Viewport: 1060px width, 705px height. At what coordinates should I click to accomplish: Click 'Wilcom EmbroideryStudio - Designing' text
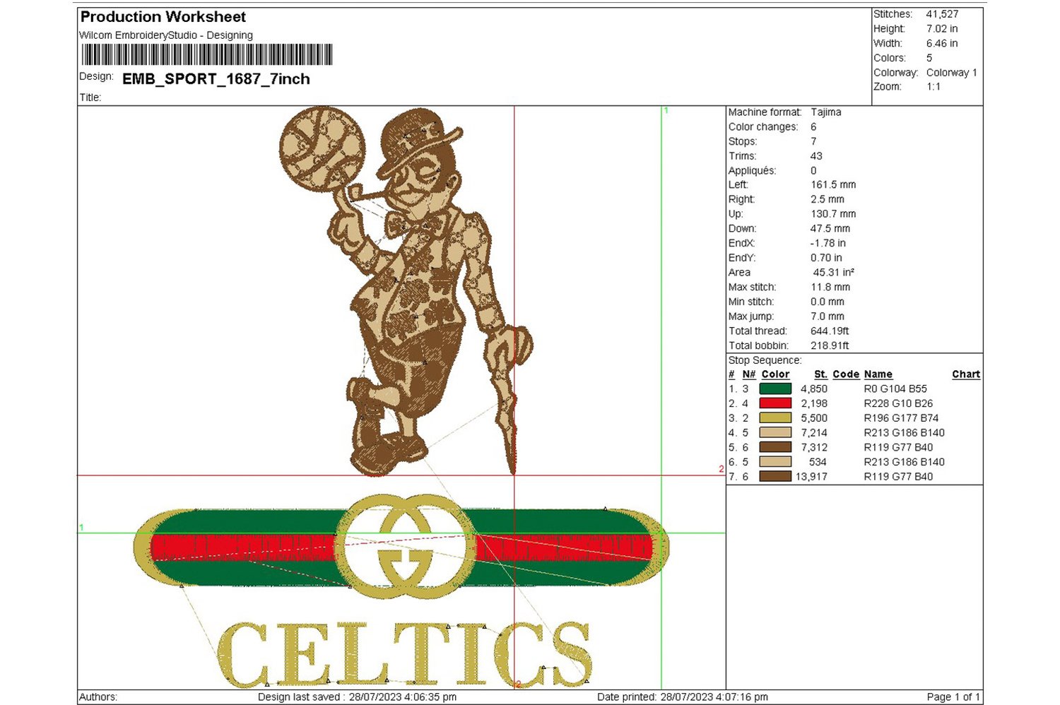(x=166, y=35)
